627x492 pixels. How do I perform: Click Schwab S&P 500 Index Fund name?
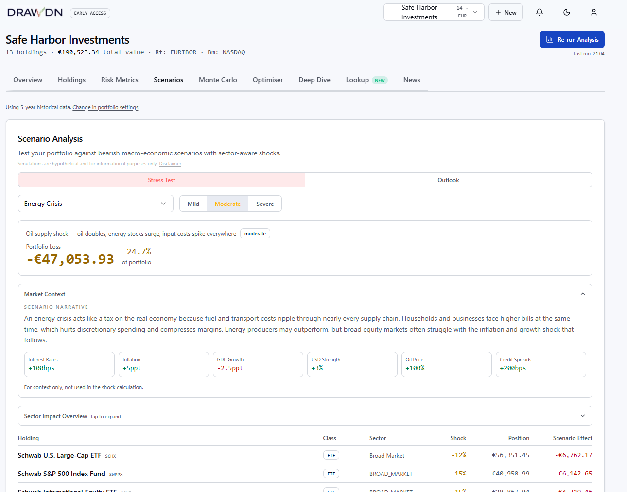[61, 474]
